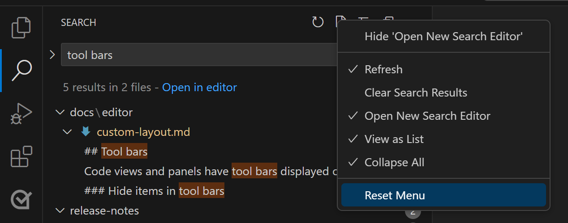Screen dimensions: 568x223
Task: Toggle View as List checkmark
Action: [394, 139]
